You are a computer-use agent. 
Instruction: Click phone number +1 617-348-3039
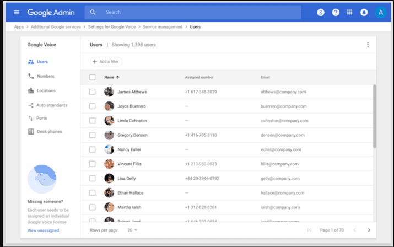201,92
